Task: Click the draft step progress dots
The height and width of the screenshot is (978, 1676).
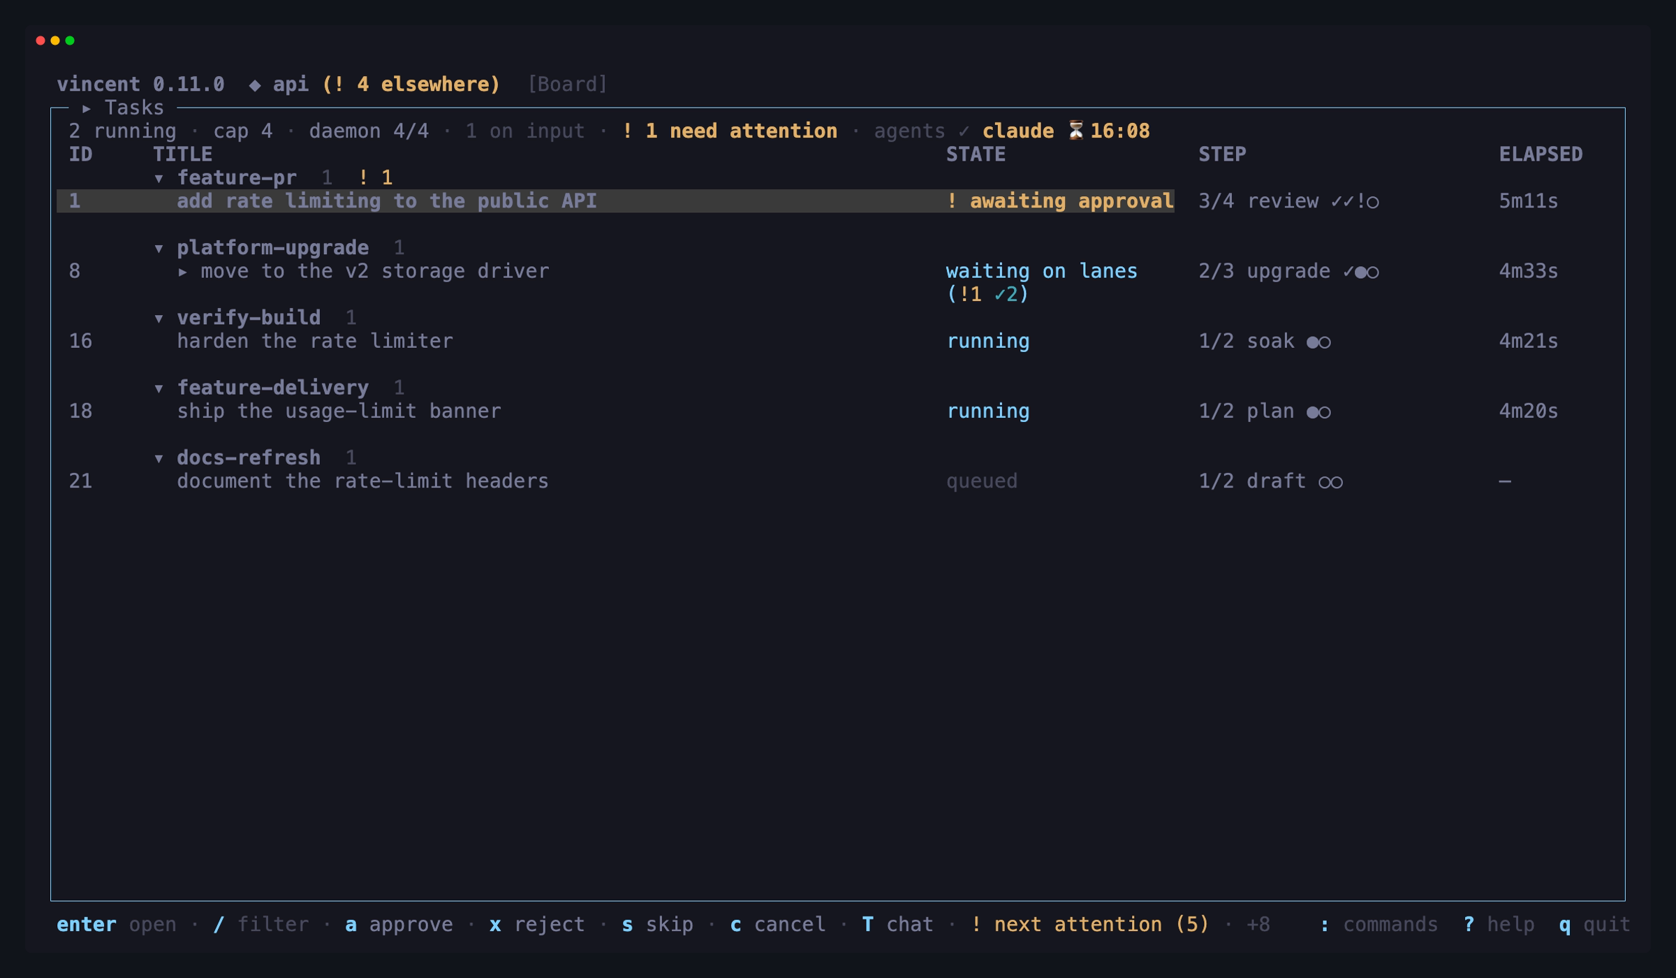Action: pos(1330,481)
